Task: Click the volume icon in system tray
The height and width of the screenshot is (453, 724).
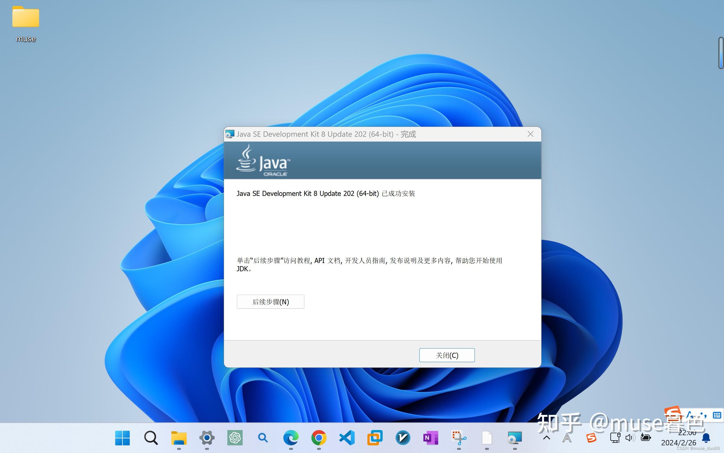Action: [630, 437]
